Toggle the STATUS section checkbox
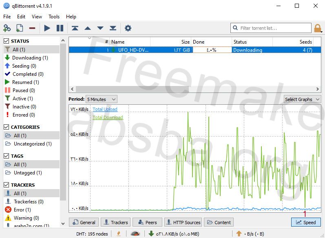Screen dimensions: 325x238 [x=7, y=41]
